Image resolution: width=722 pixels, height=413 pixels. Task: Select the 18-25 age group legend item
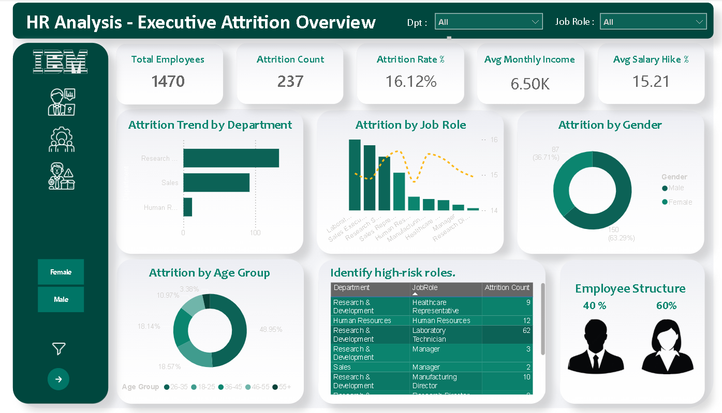[203, 387]
